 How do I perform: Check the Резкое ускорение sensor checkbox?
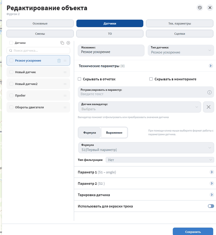point(11,61)
